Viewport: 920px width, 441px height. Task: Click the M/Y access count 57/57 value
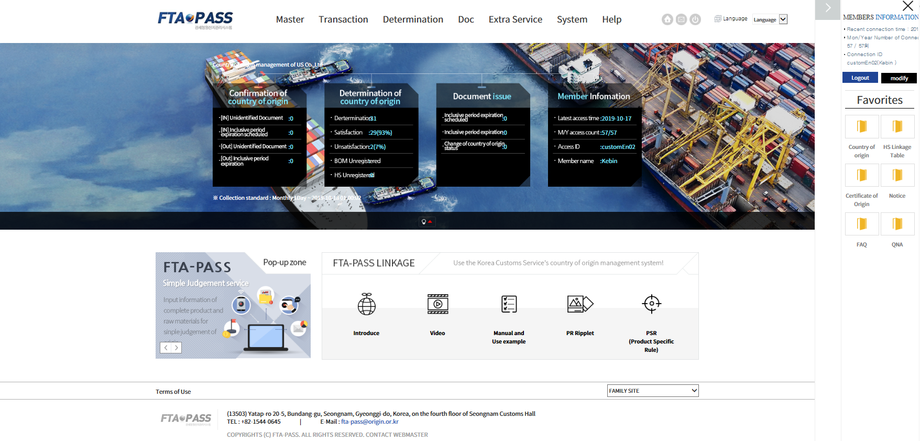click(609, 133)
